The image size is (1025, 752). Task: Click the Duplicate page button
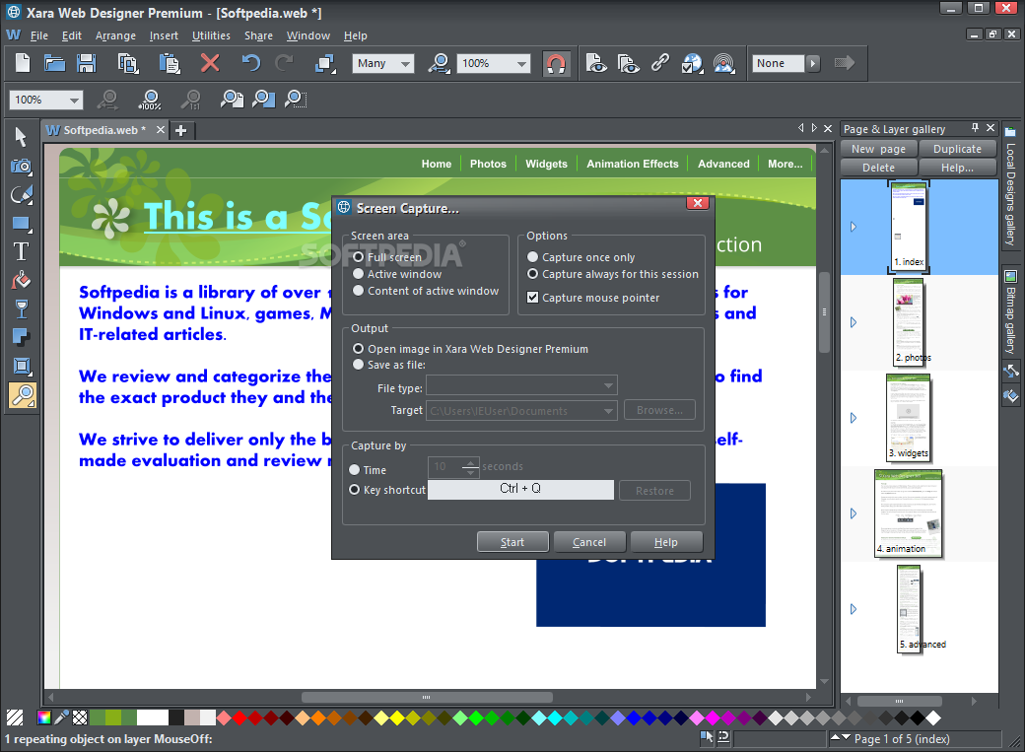click(x=957, y=149)
